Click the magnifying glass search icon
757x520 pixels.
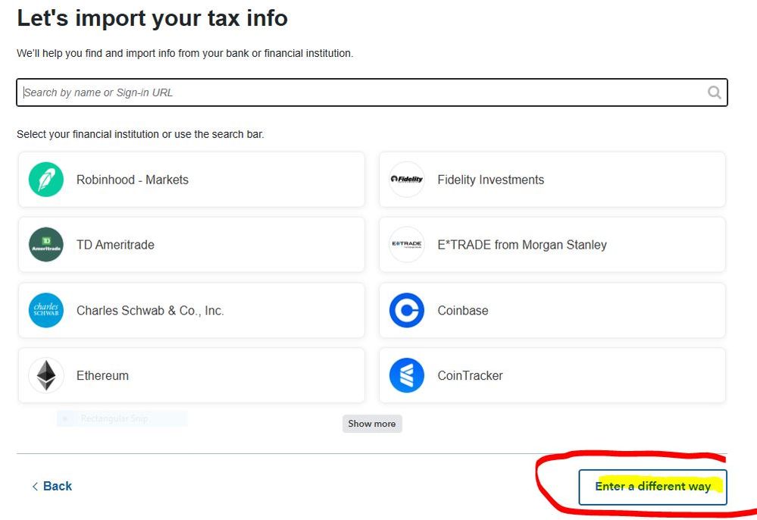point(714,92)
